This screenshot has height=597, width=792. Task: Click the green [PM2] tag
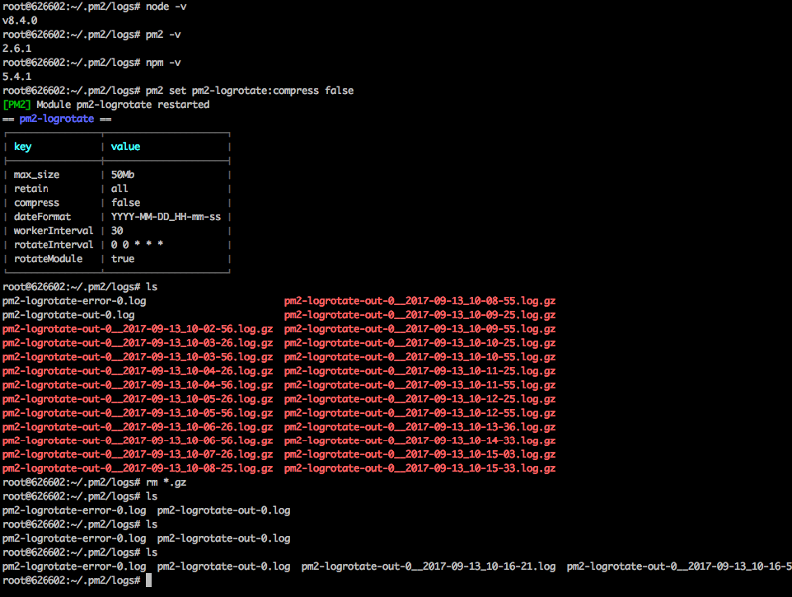click(16, 105)
